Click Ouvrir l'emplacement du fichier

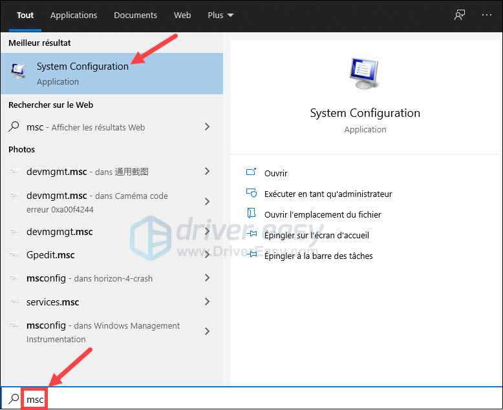pyautogui.click(x=323, y=214)
